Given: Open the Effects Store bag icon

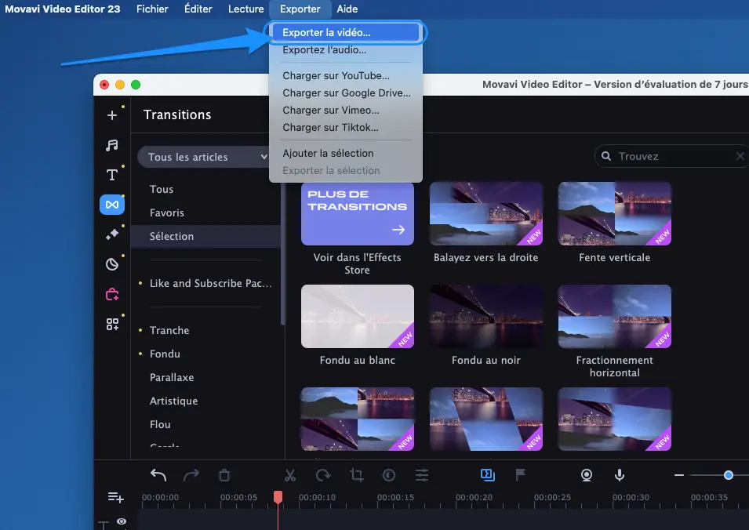Looking at the screenshot, I should click(112, 294).
